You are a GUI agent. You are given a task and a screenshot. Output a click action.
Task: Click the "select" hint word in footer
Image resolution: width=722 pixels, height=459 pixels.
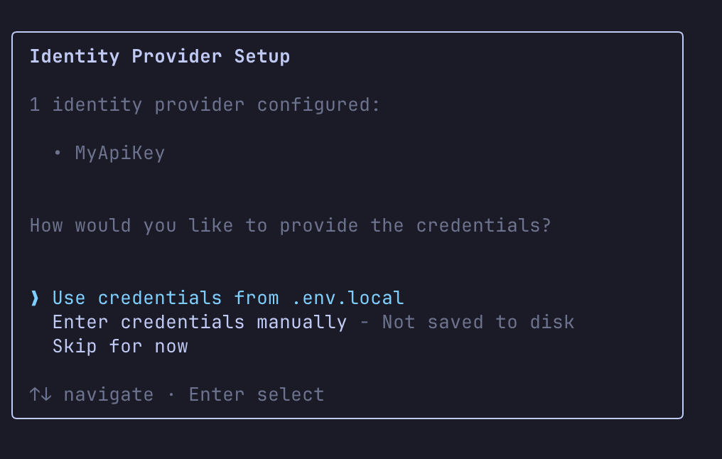(x=291, y=394)
